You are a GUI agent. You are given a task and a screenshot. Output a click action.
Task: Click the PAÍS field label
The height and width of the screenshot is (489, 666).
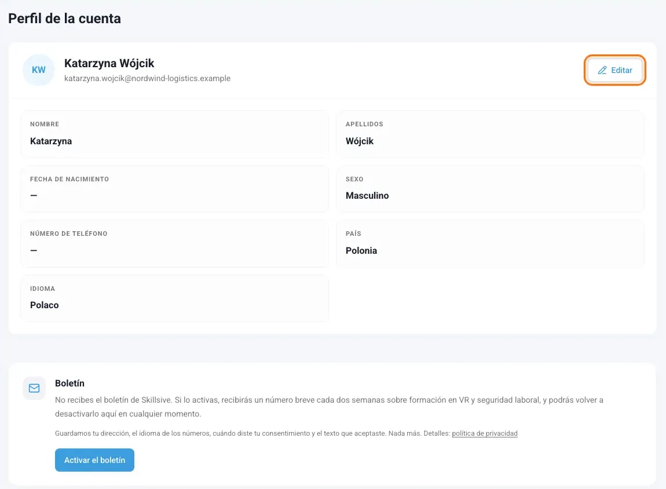pyautogui.click(x=353, y=233)
